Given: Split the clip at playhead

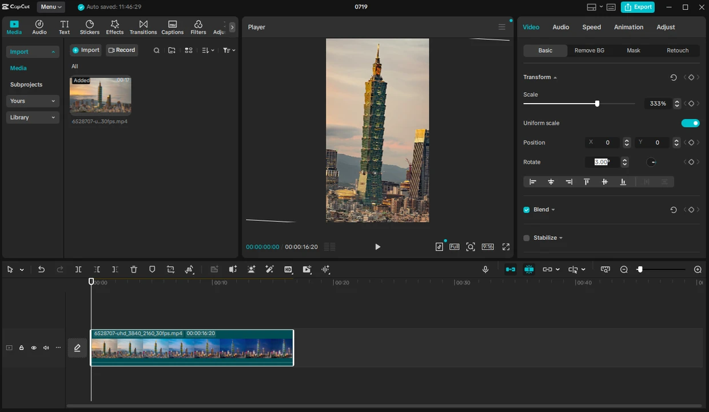Looking at the screenshot, I should point(78,270).
